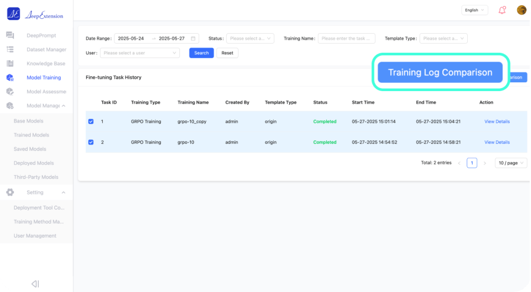This screenshot has height=292, width=531.
Task: Click the Setting gear icon
Action: [x=10, y=192]
